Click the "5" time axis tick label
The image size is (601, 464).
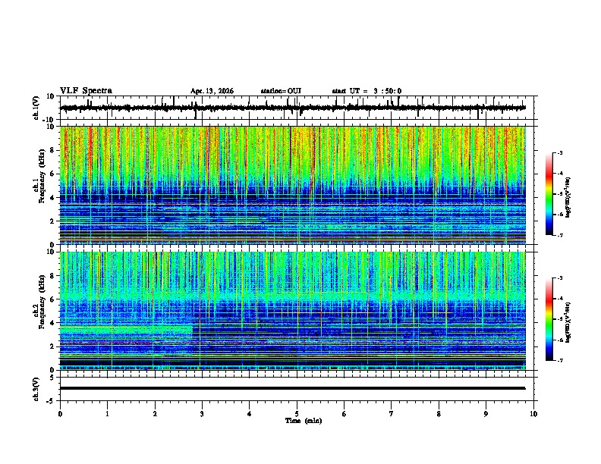(297, 414)
